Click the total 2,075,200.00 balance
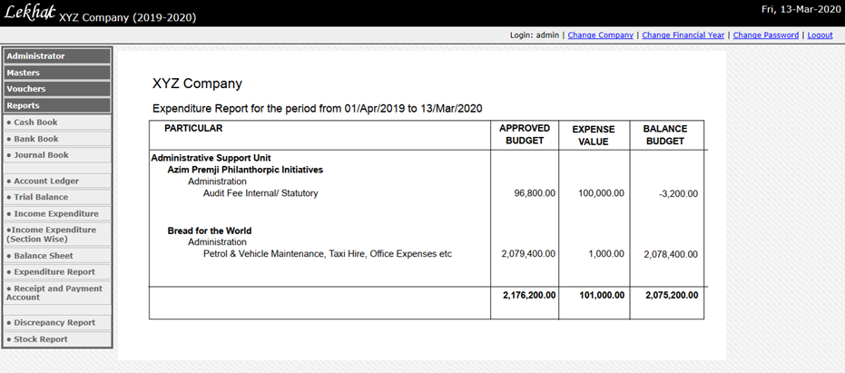The width and height of the screenshot is (845, 373). point(672,295)
